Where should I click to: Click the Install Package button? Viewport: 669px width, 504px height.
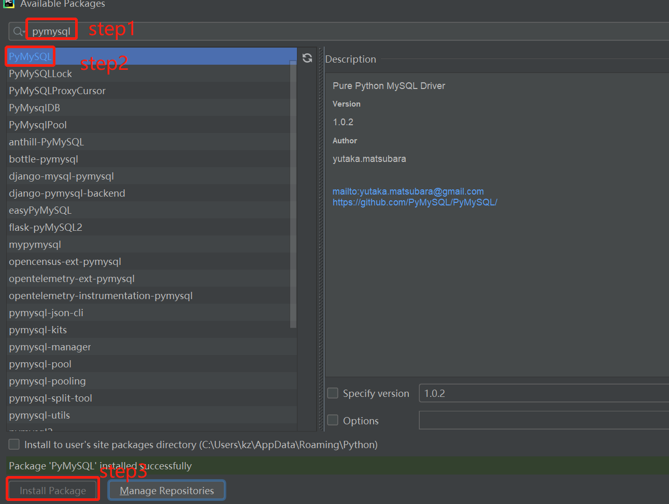click(53, 491)
